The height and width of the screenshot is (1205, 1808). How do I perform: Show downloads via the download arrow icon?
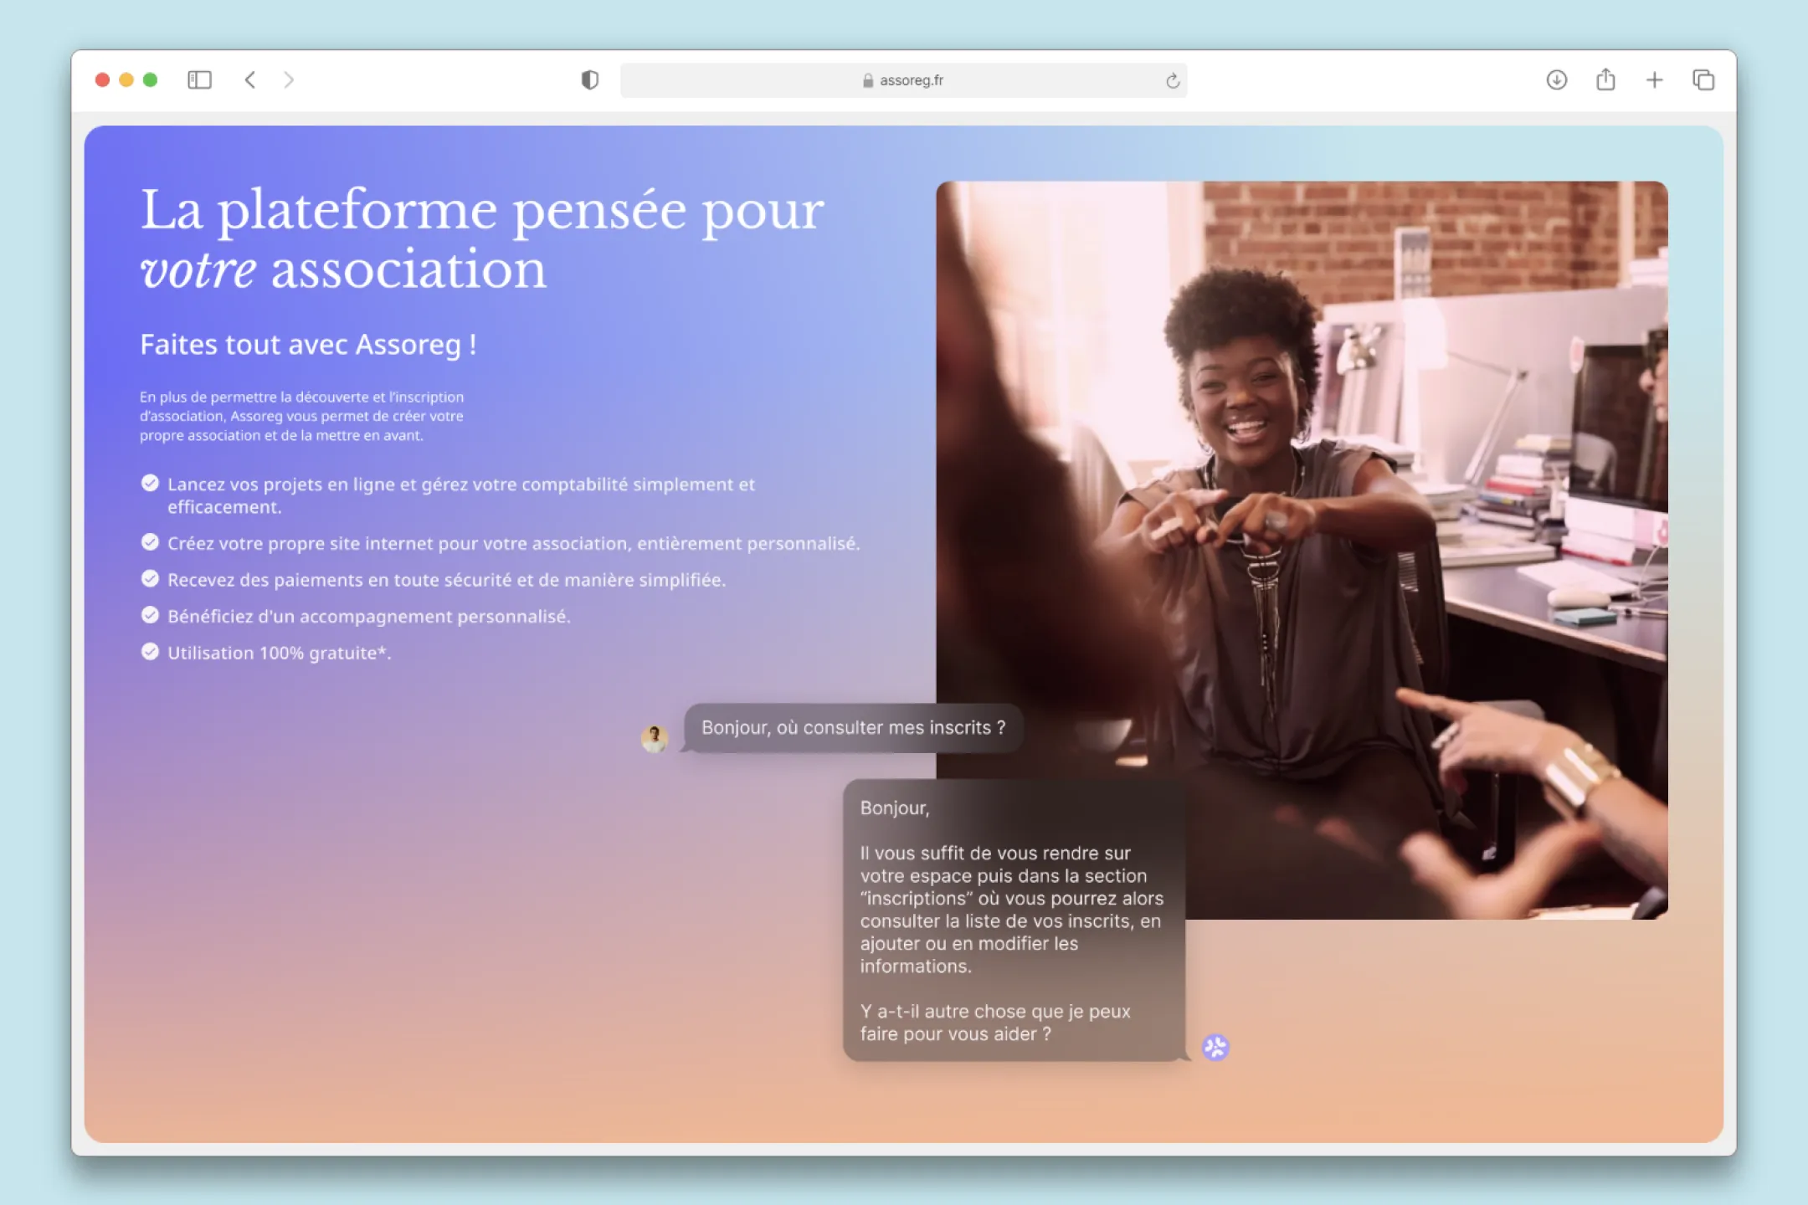[1556, 80]
